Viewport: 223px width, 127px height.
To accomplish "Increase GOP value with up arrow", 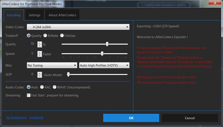I will click(x=40, y=73).
